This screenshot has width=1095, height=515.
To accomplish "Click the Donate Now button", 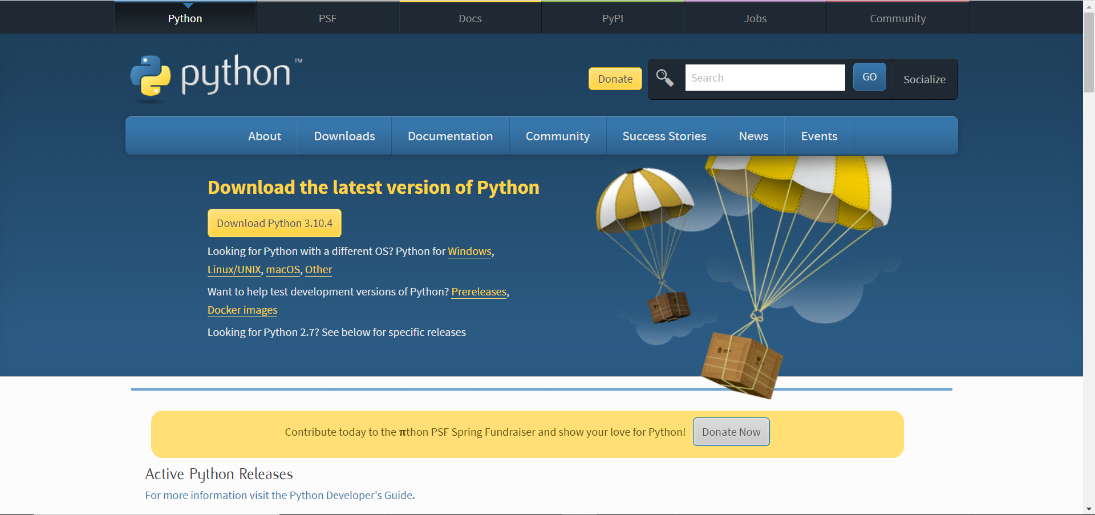I will click(x=731, y=432).
